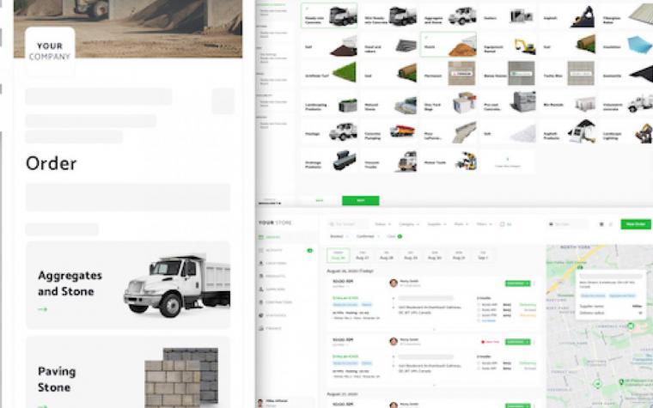
Task: Check first load checkbox in second order
Action: pos(479,363)
